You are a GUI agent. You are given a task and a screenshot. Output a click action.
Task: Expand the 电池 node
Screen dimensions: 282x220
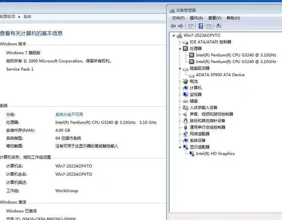[180, 82]
